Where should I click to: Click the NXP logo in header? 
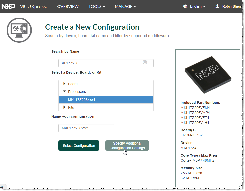[8, 6]
